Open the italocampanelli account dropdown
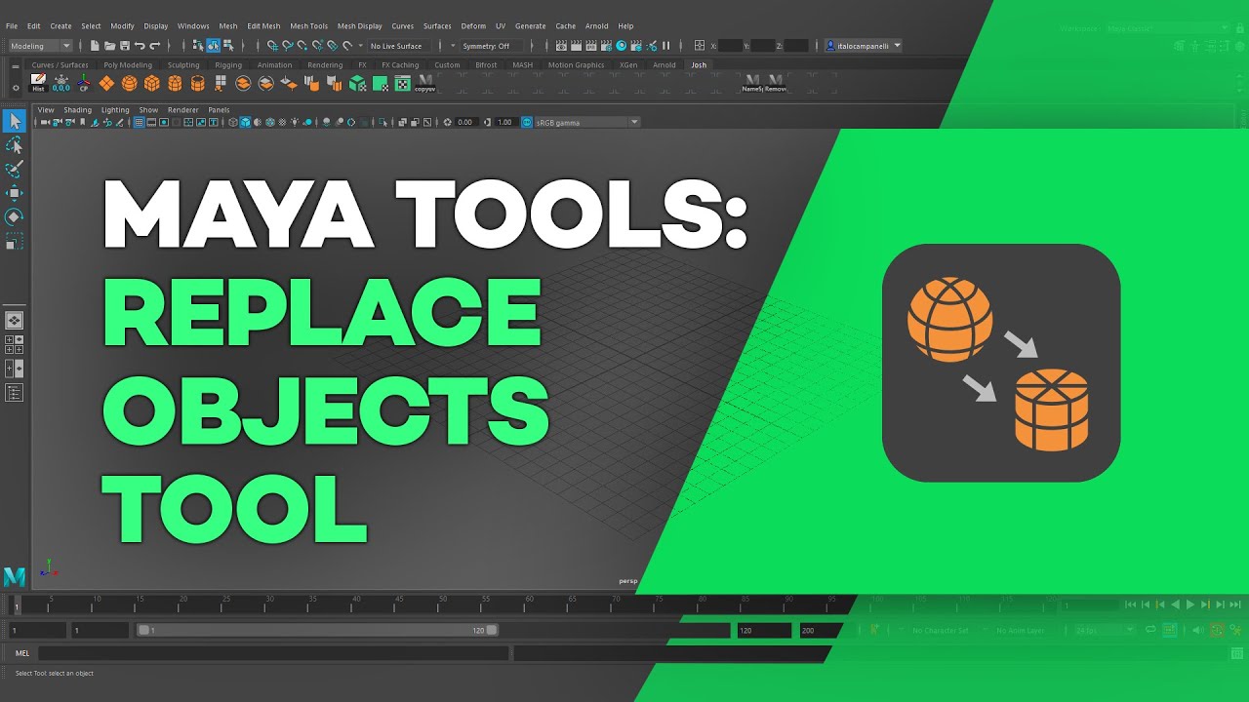Screen dimensions: 1249x702 click(864, 46)
